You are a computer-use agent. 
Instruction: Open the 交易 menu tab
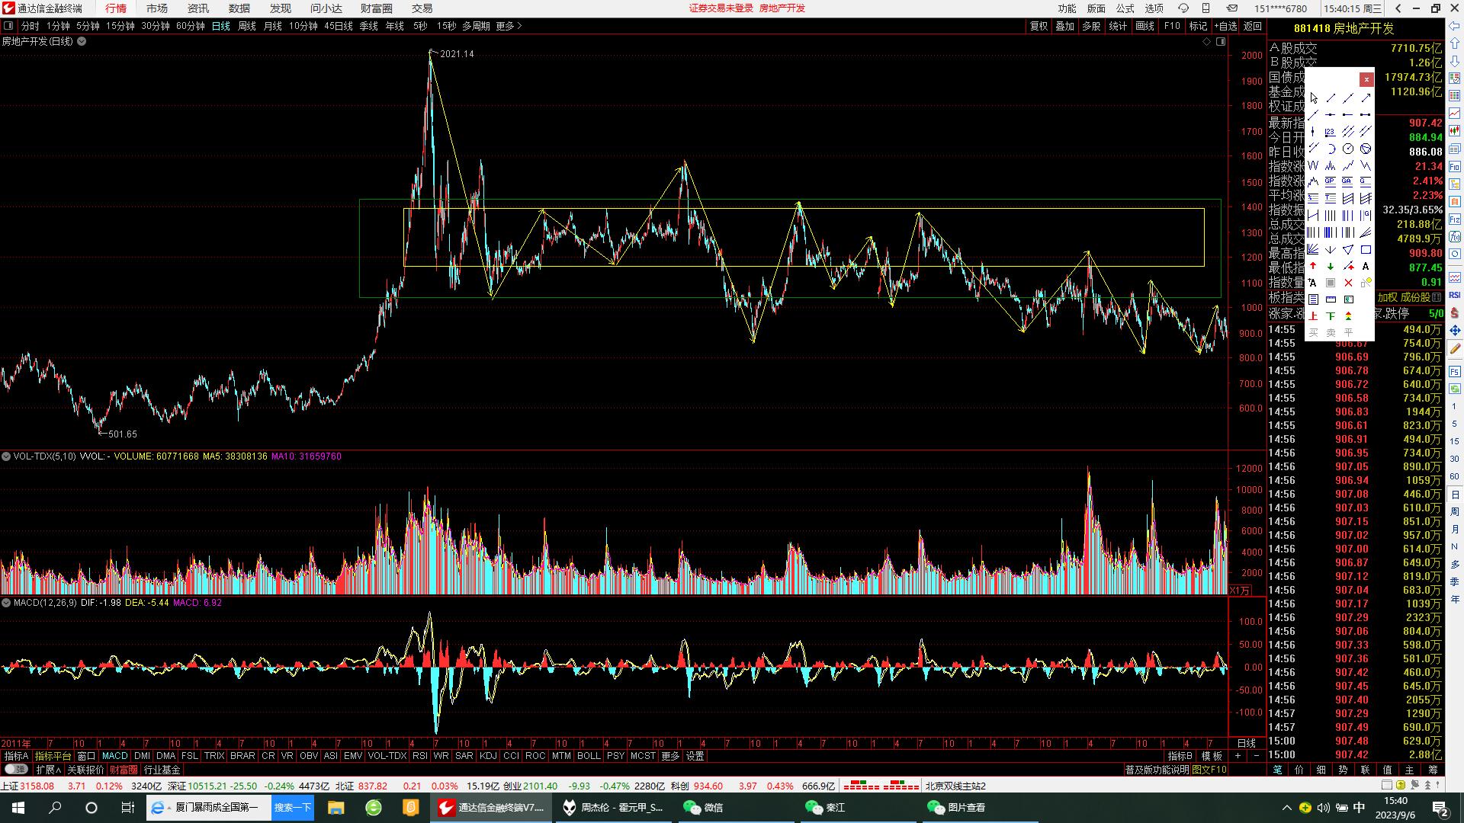[422, 8]
